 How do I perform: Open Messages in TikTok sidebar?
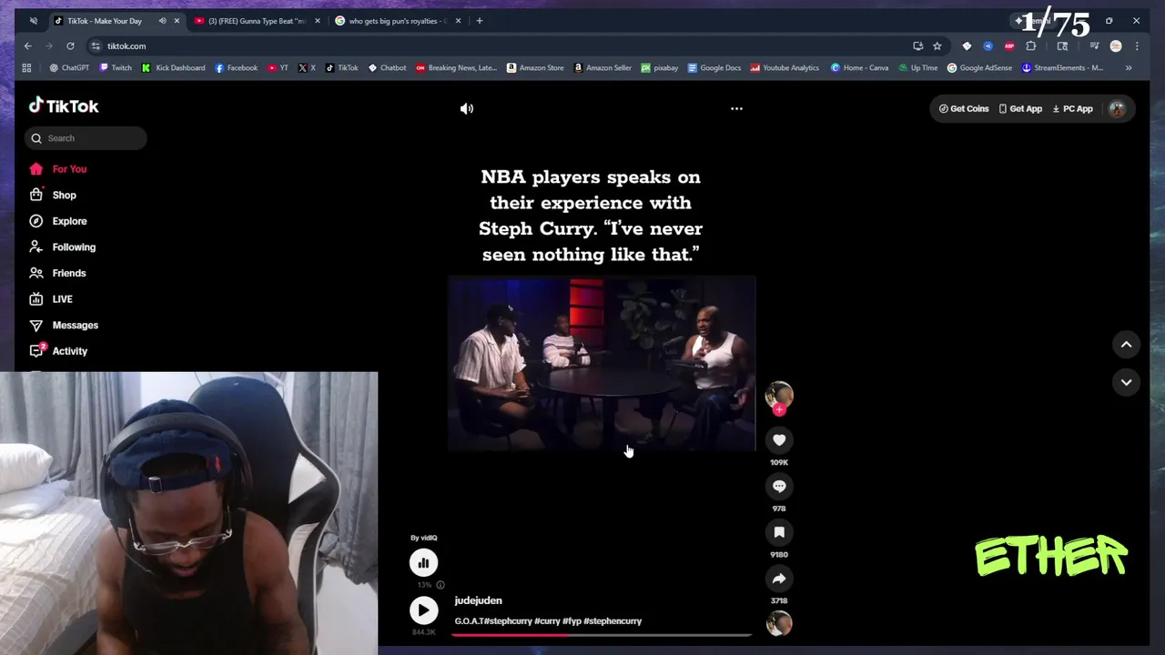(x=63, y=325)
